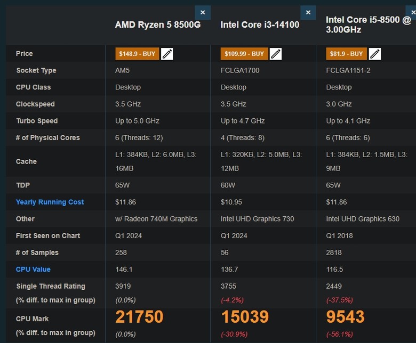Click the $148.9 - BUY button
Screen dimensions: 416x343
(137, 54)
